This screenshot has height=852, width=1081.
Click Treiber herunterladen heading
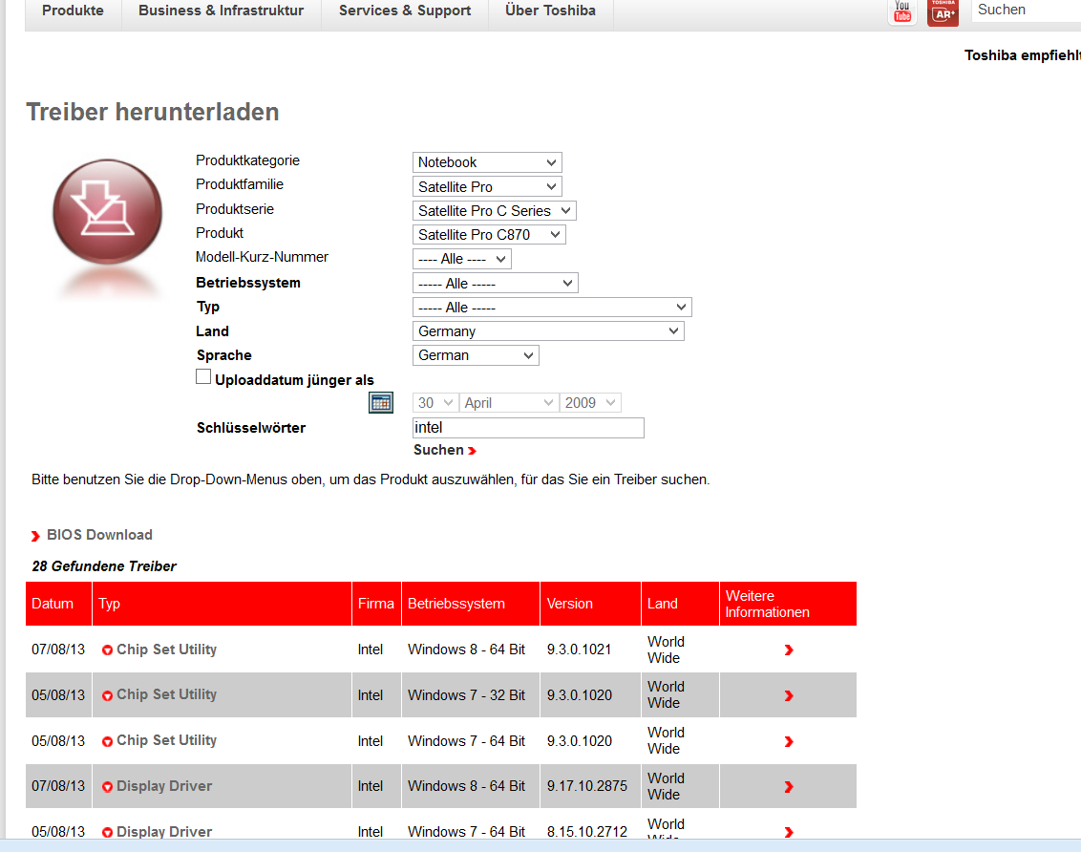[x=153, y=112]
